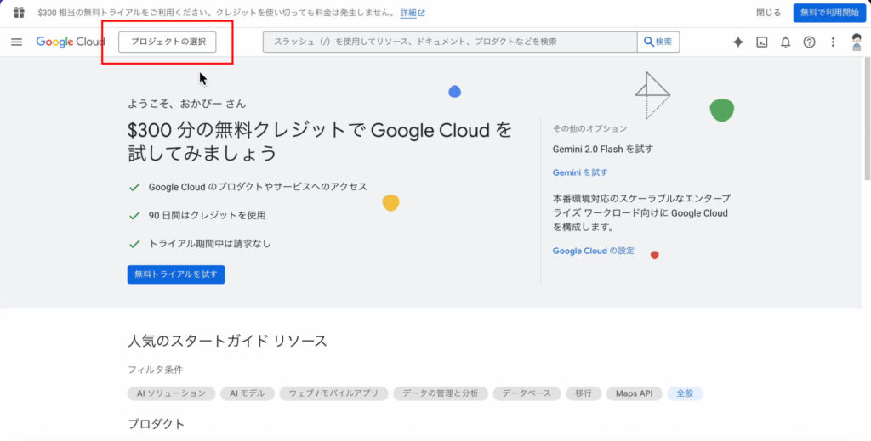Open the プロジェクトの選択 project picker

click(x=168, y=42)
